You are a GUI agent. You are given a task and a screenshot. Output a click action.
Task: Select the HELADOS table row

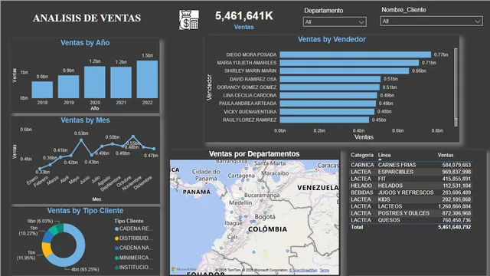410,186
